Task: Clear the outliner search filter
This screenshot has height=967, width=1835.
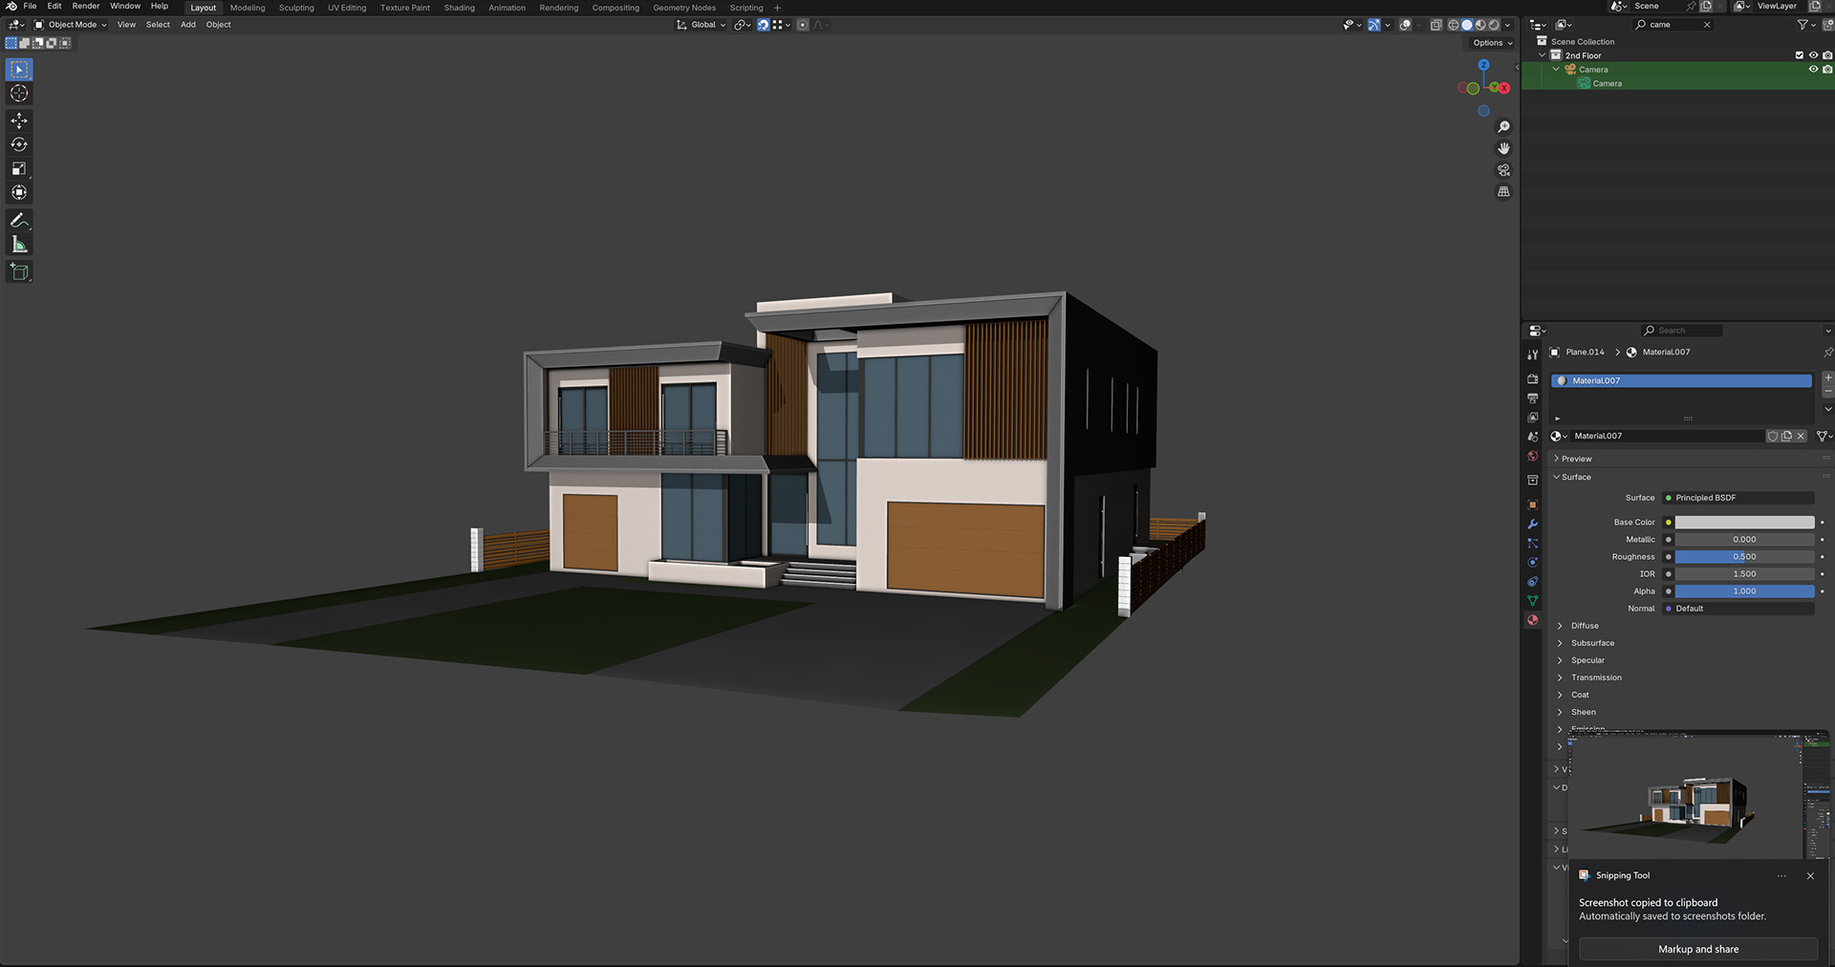Action: tap(1707, 25)
